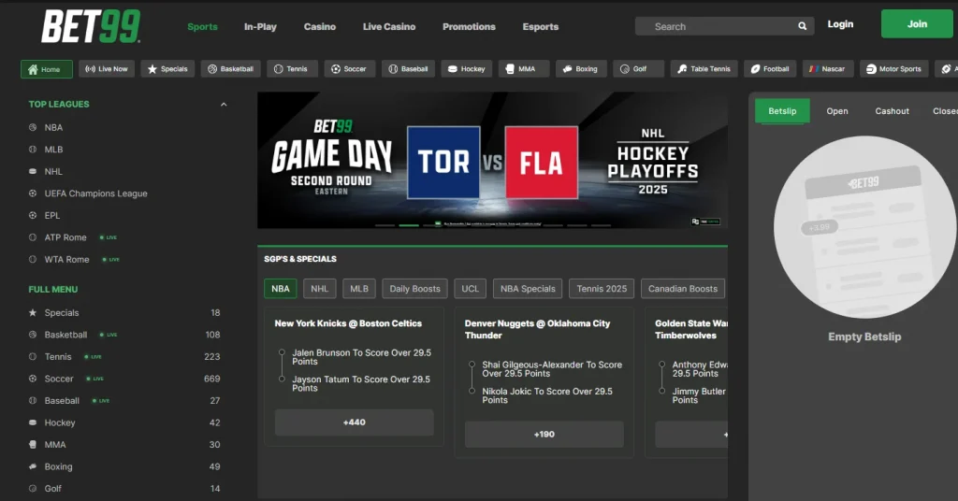Select the Specials chip in the sports bar
This screenshot has height=501, width=958.
pos(167,69)
